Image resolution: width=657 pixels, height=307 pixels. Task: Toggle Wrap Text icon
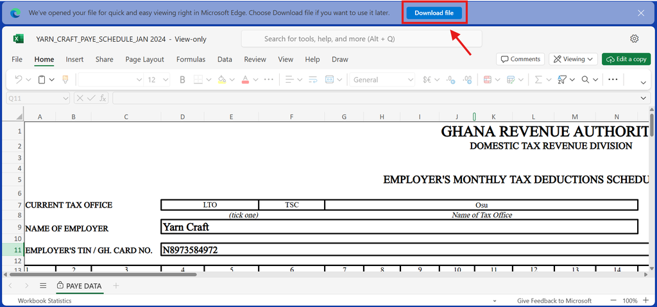pyautogui.click(x=312, y=79)
